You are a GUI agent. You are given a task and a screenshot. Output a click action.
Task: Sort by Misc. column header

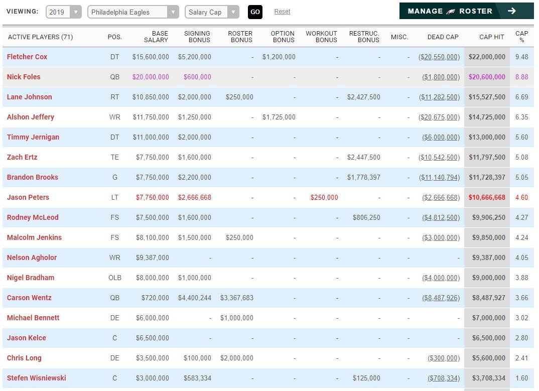[399, 37]
